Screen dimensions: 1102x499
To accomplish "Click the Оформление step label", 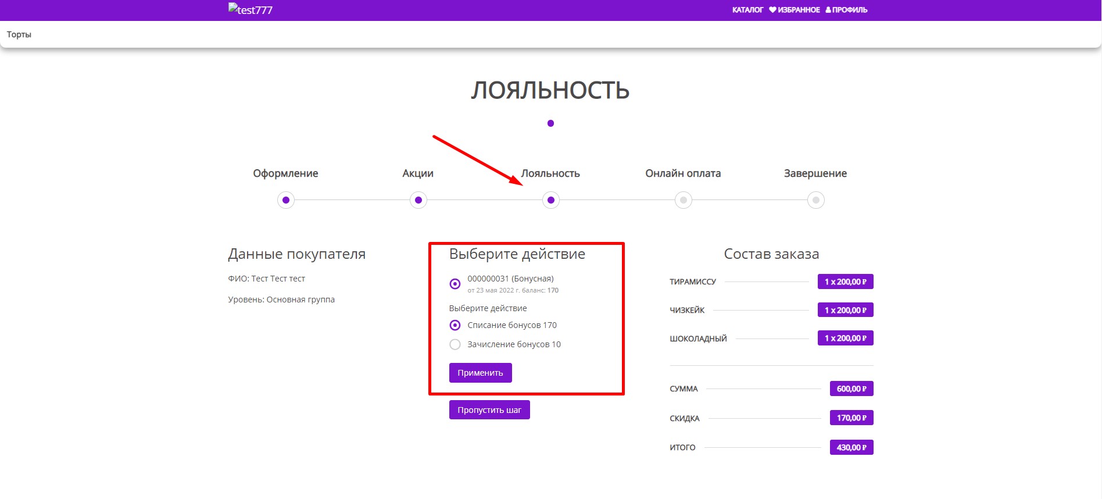I will pyautogui.click(x=285, y=173).
